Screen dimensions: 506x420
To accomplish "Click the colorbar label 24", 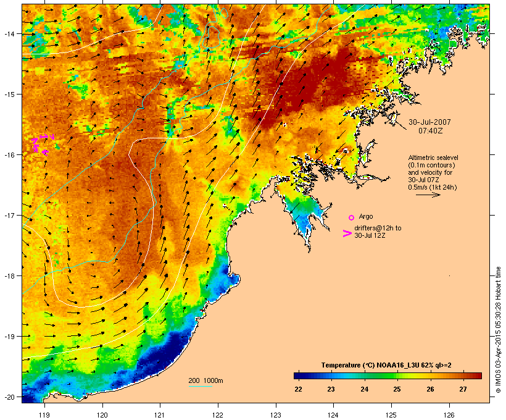I will pyautogui.click(x=364, y=389).
